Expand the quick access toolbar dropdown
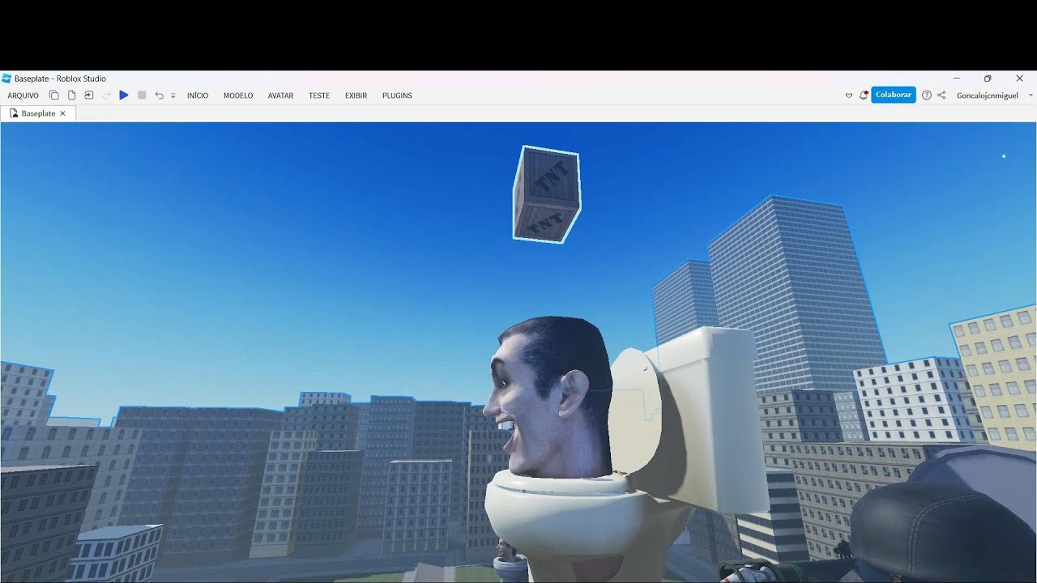Viewport: 1037px width, 583px height. 173,96
